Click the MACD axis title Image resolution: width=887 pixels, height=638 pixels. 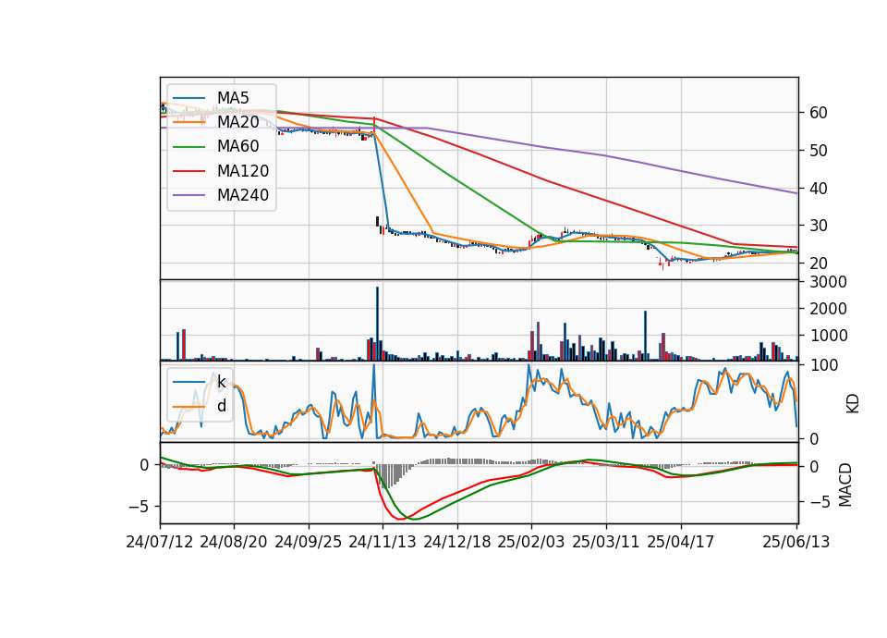coord(845,485)
